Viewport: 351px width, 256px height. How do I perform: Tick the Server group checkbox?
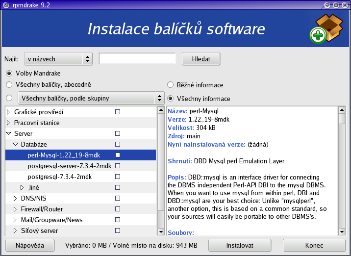pyautogui.click(x=118, y=133)
